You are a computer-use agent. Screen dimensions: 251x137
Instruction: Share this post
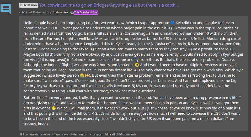click(x=56, y=134)
